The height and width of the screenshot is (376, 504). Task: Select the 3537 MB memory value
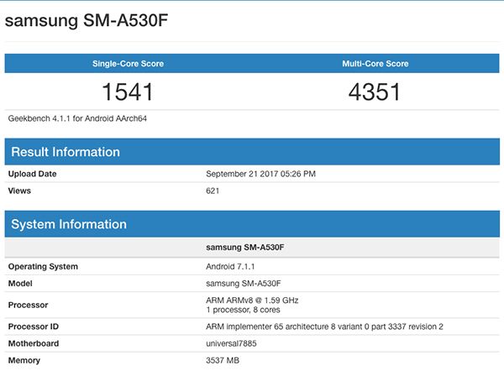pyautogui.click(x=223, y=360)
